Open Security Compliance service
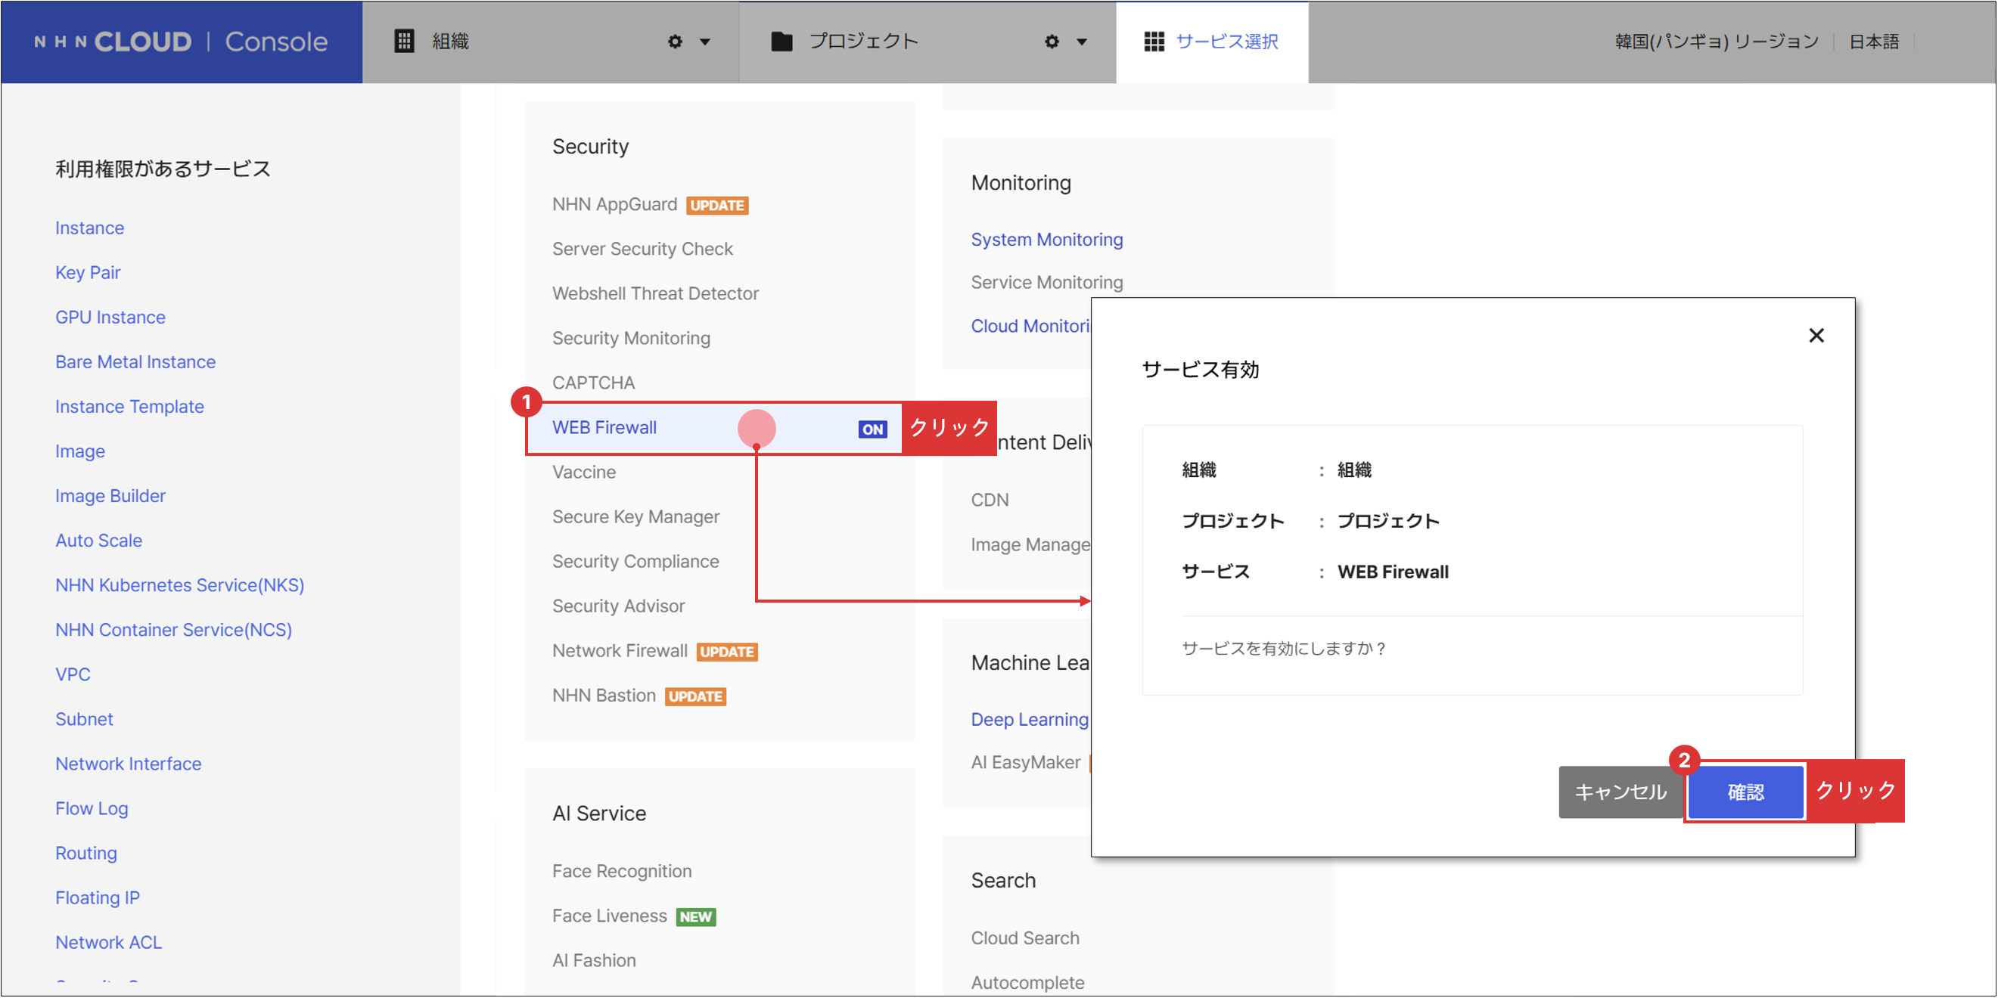 [635, 562]
